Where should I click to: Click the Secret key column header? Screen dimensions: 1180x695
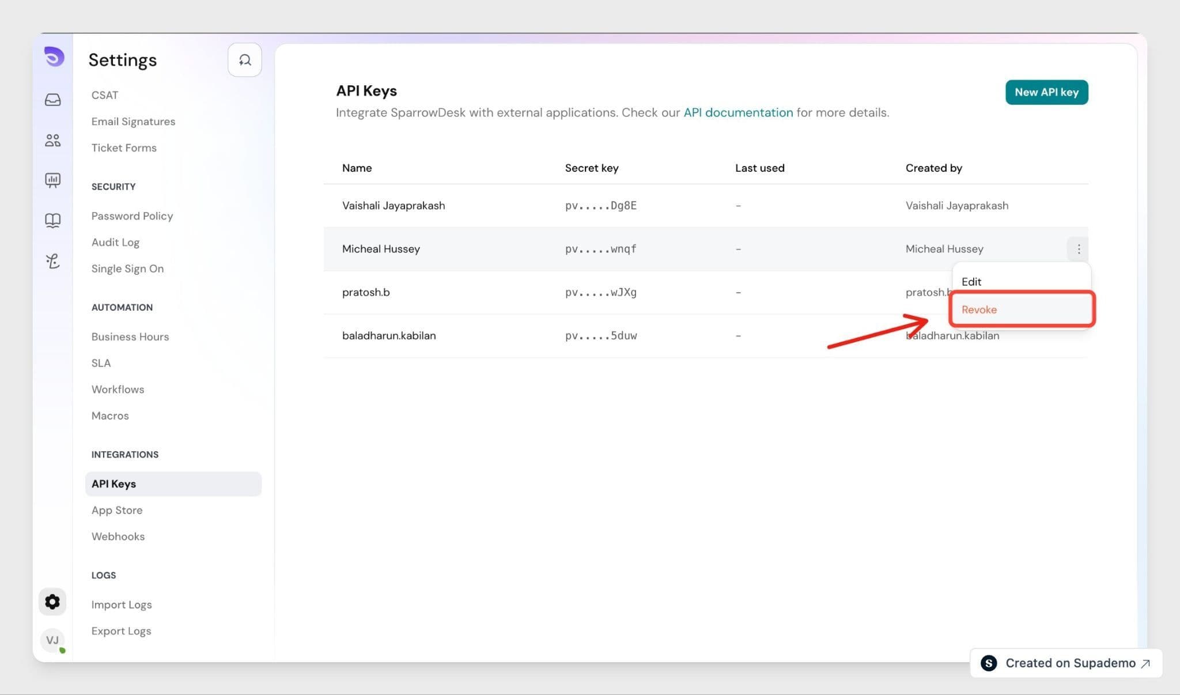click(592, 168)
